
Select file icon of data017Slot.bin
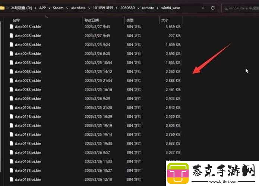[x=12, y=170]
